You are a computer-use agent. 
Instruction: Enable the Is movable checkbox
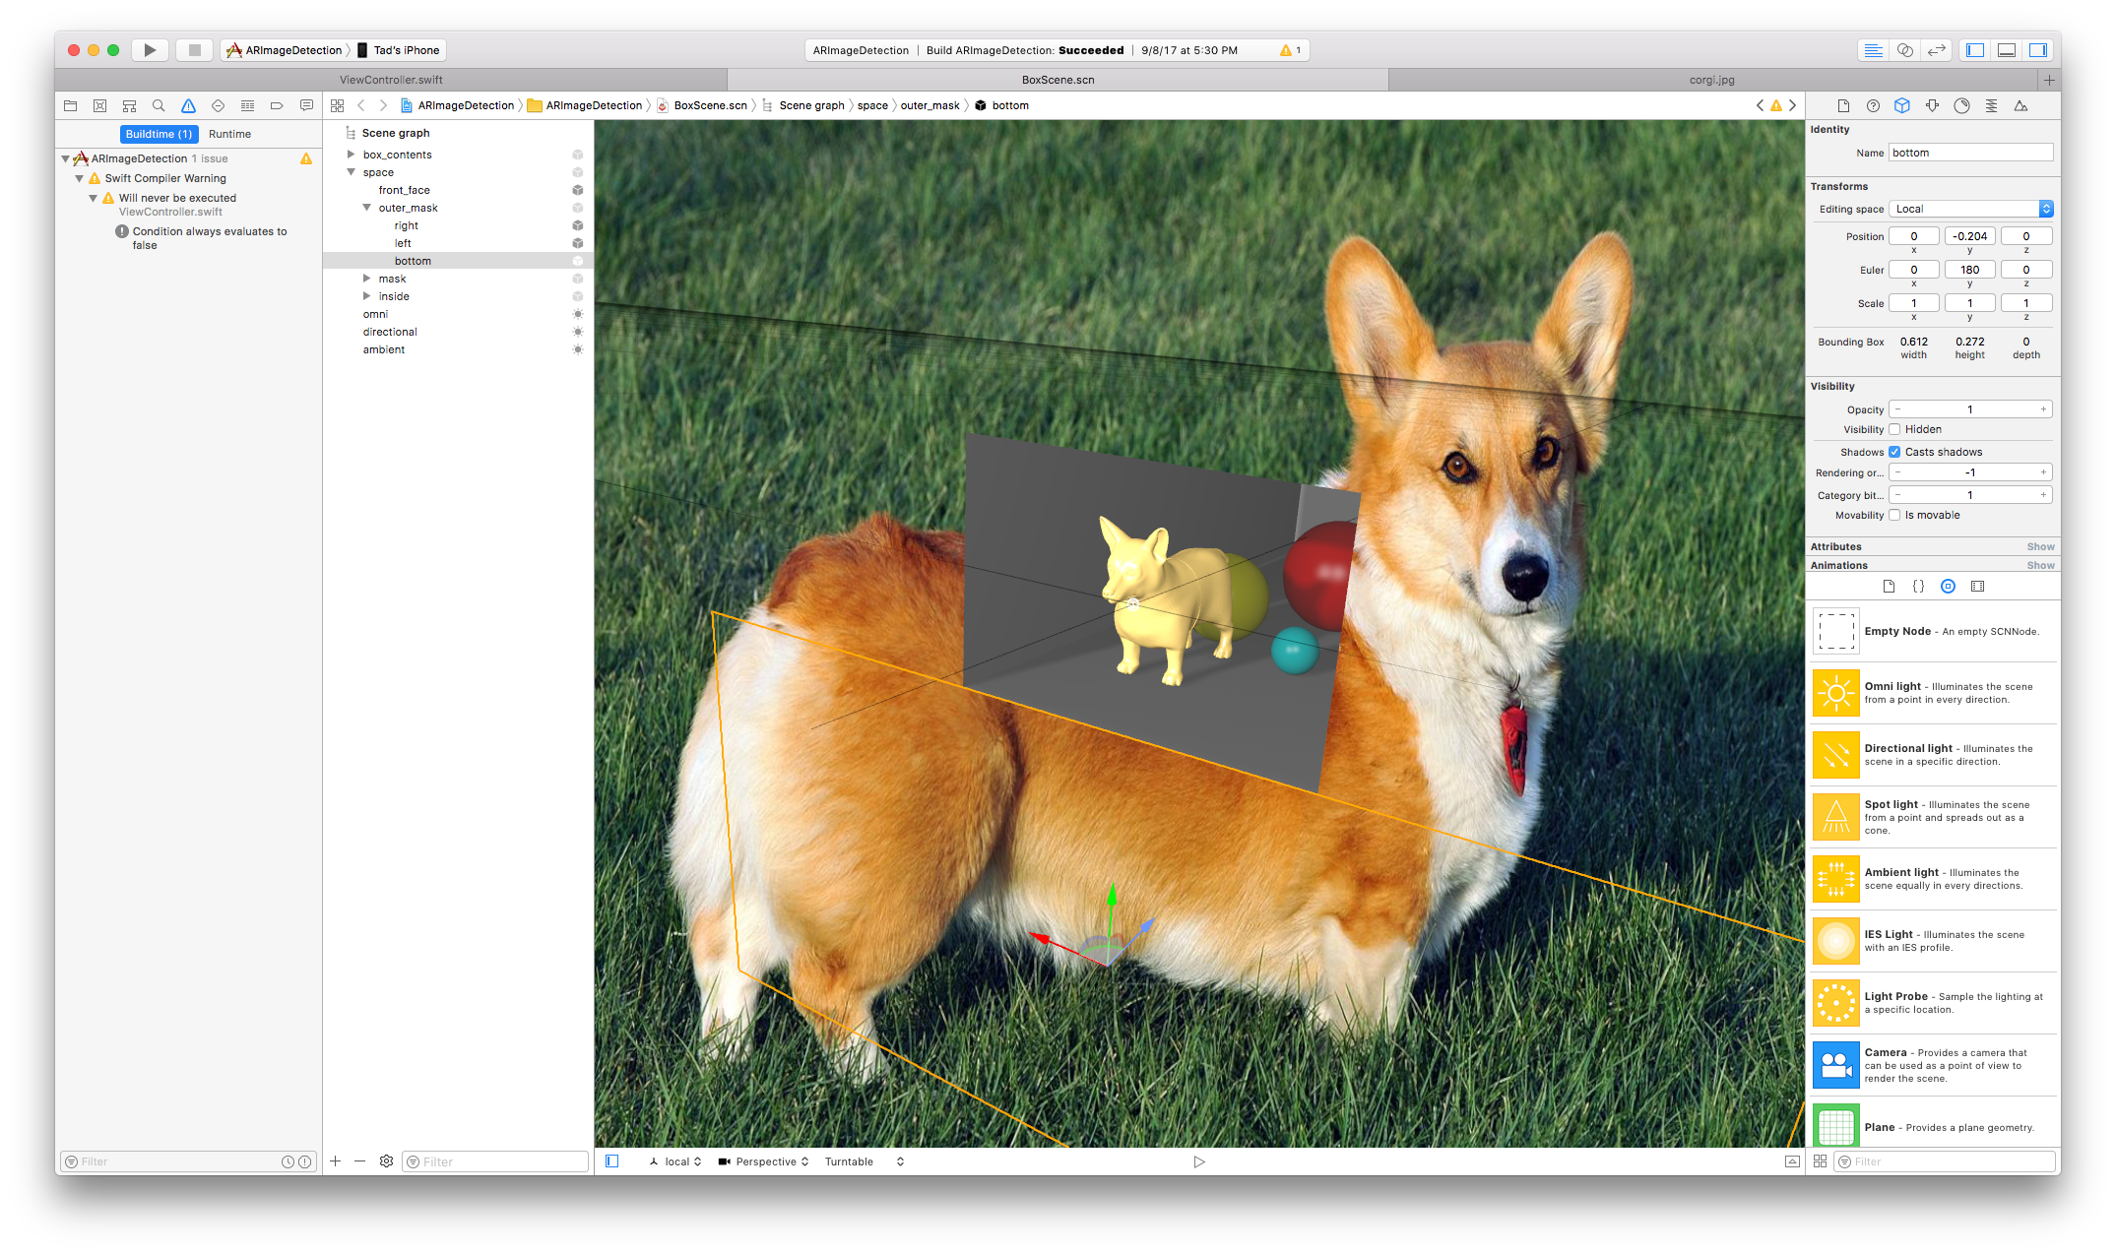coord(1894,515)
